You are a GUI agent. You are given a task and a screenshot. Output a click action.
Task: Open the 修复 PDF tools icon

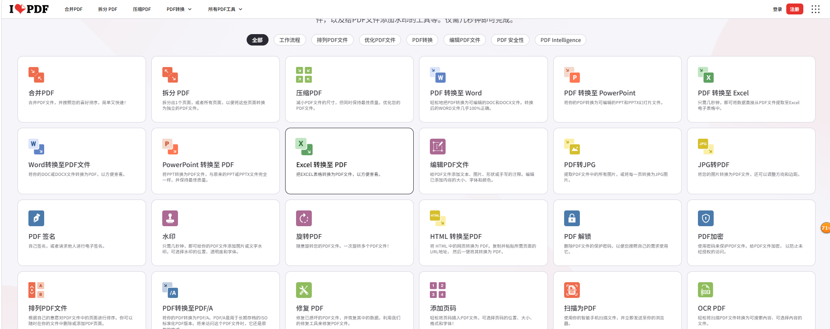(x=304, y=290)
